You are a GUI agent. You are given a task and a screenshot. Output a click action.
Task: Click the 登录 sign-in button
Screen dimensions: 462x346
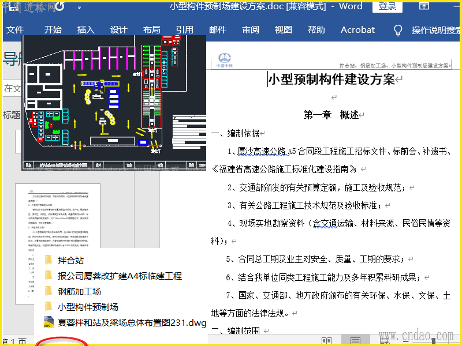click(x=387, y=7)
